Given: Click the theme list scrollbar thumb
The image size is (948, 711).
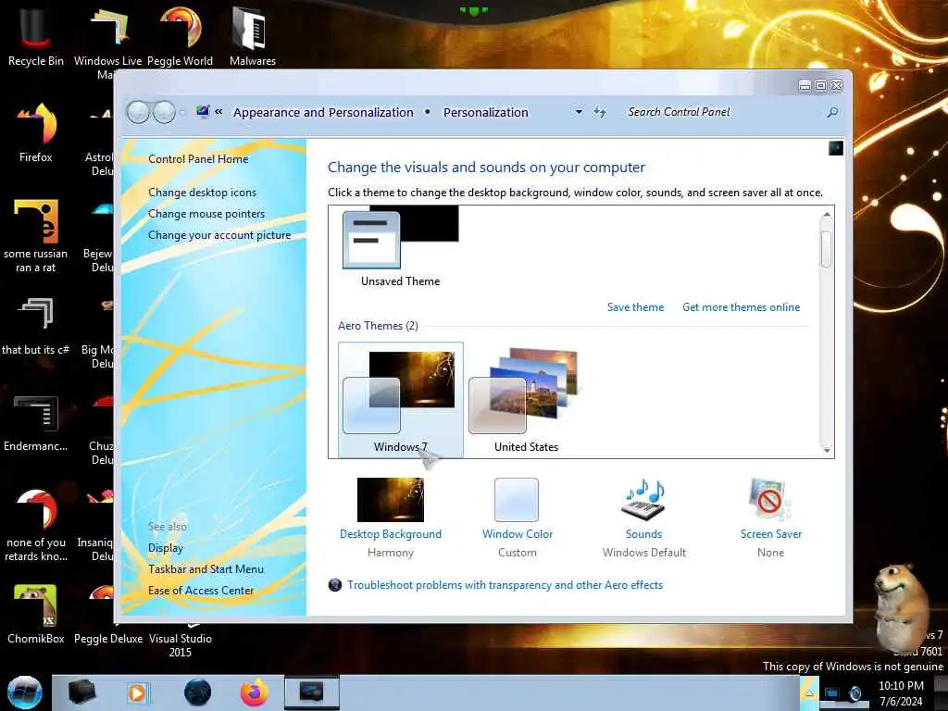Looking at the screenshot, I should (x=827, y=249).
